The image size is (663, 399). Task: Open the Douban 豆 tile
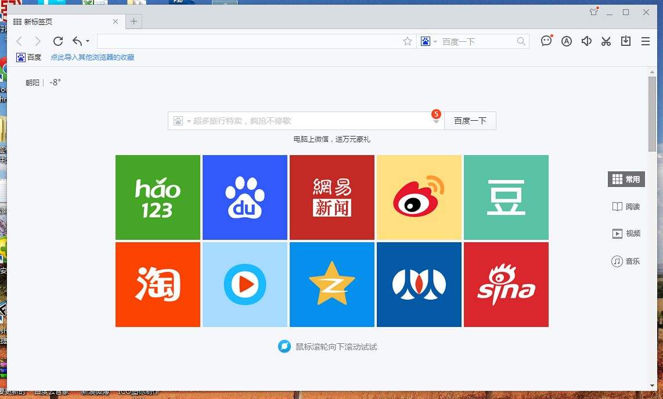(506, 197)
